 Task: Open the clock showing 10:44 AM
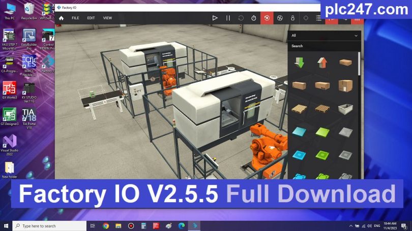click(390, 226)
